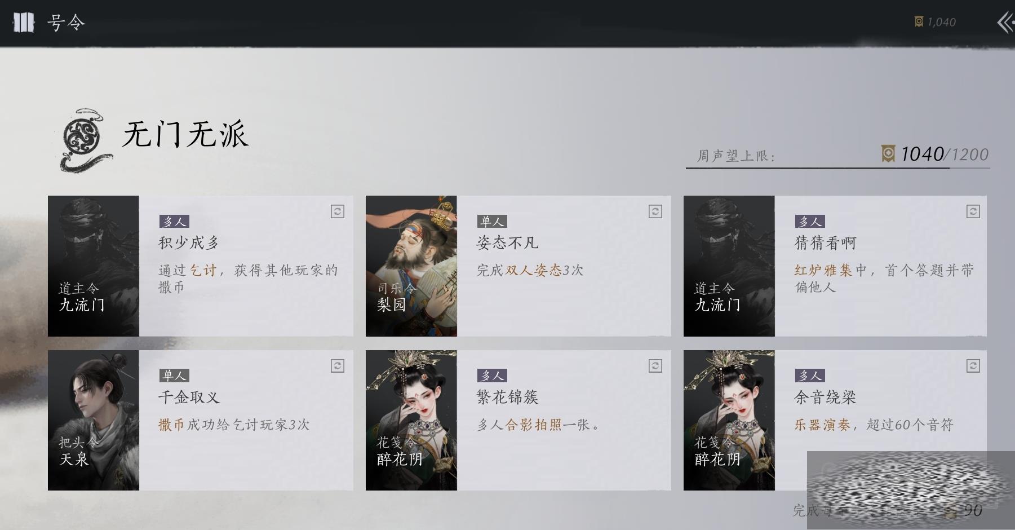Click the 多人 tag on 猜猜看啊 card

(809, 222)
